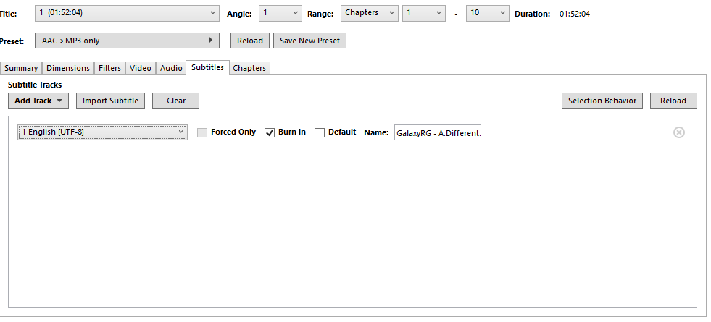The image size is (711, 322).
Task: Enable the Default subtitle checkbox
Action: [x=319, y=132]
